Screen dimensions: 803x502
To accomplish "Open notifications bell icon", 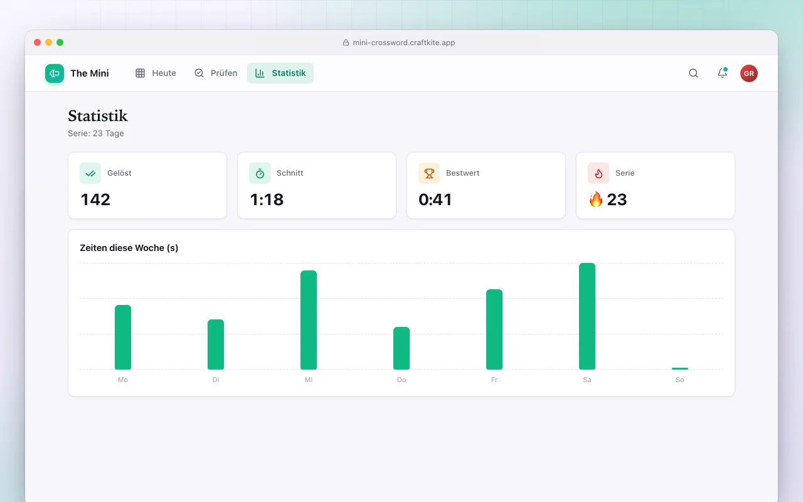I will (722, 73).
